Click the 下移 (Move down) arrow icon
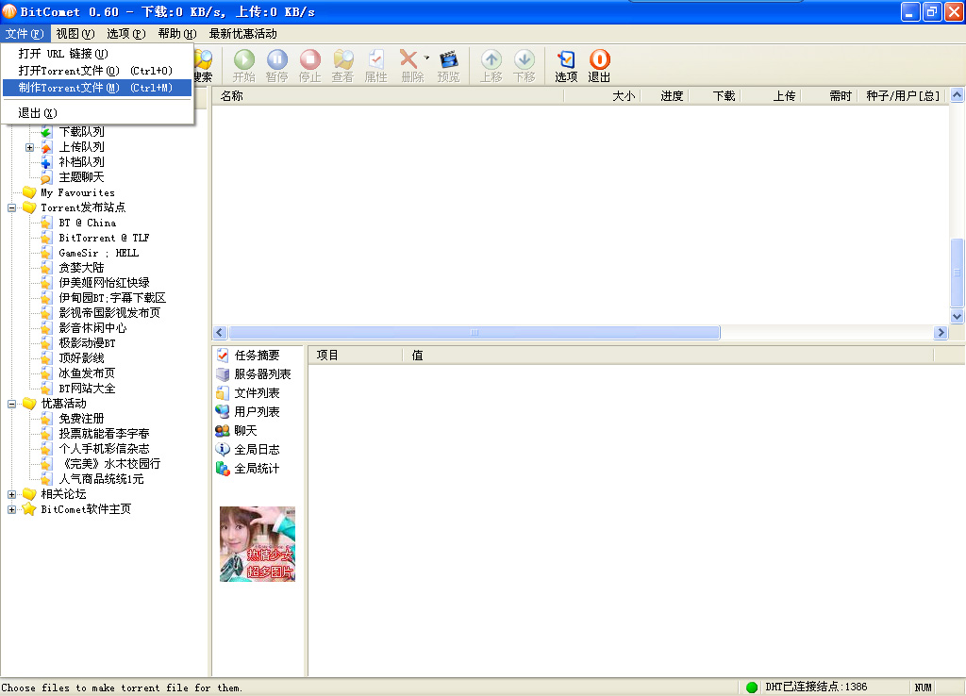This screenshot has height=696, width=966. 525,59
